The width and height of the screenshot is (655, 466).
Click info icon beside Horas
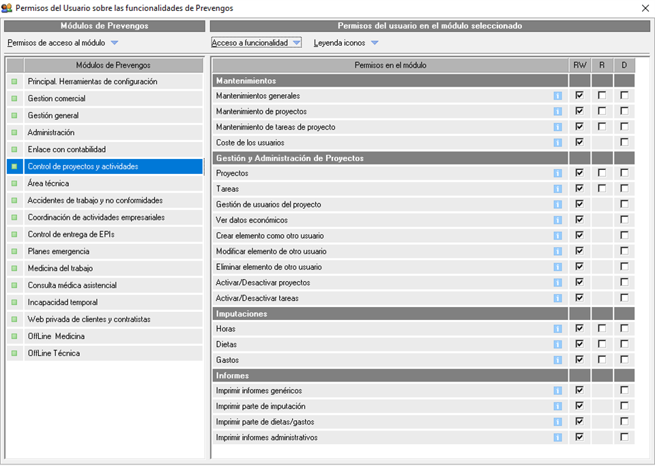click(x=557, y=329)
